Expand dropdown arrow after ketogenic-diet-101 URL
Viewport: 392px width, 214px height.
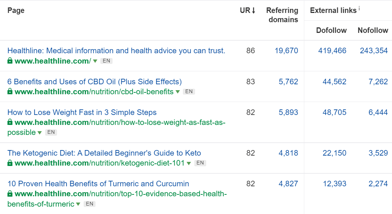tap(189, 163)
